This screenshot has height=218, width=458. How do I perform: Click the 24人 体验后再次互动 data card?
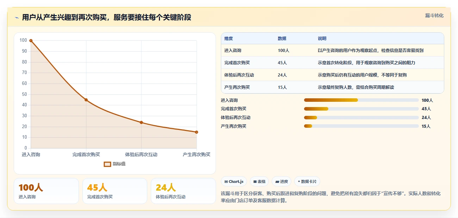183,191
